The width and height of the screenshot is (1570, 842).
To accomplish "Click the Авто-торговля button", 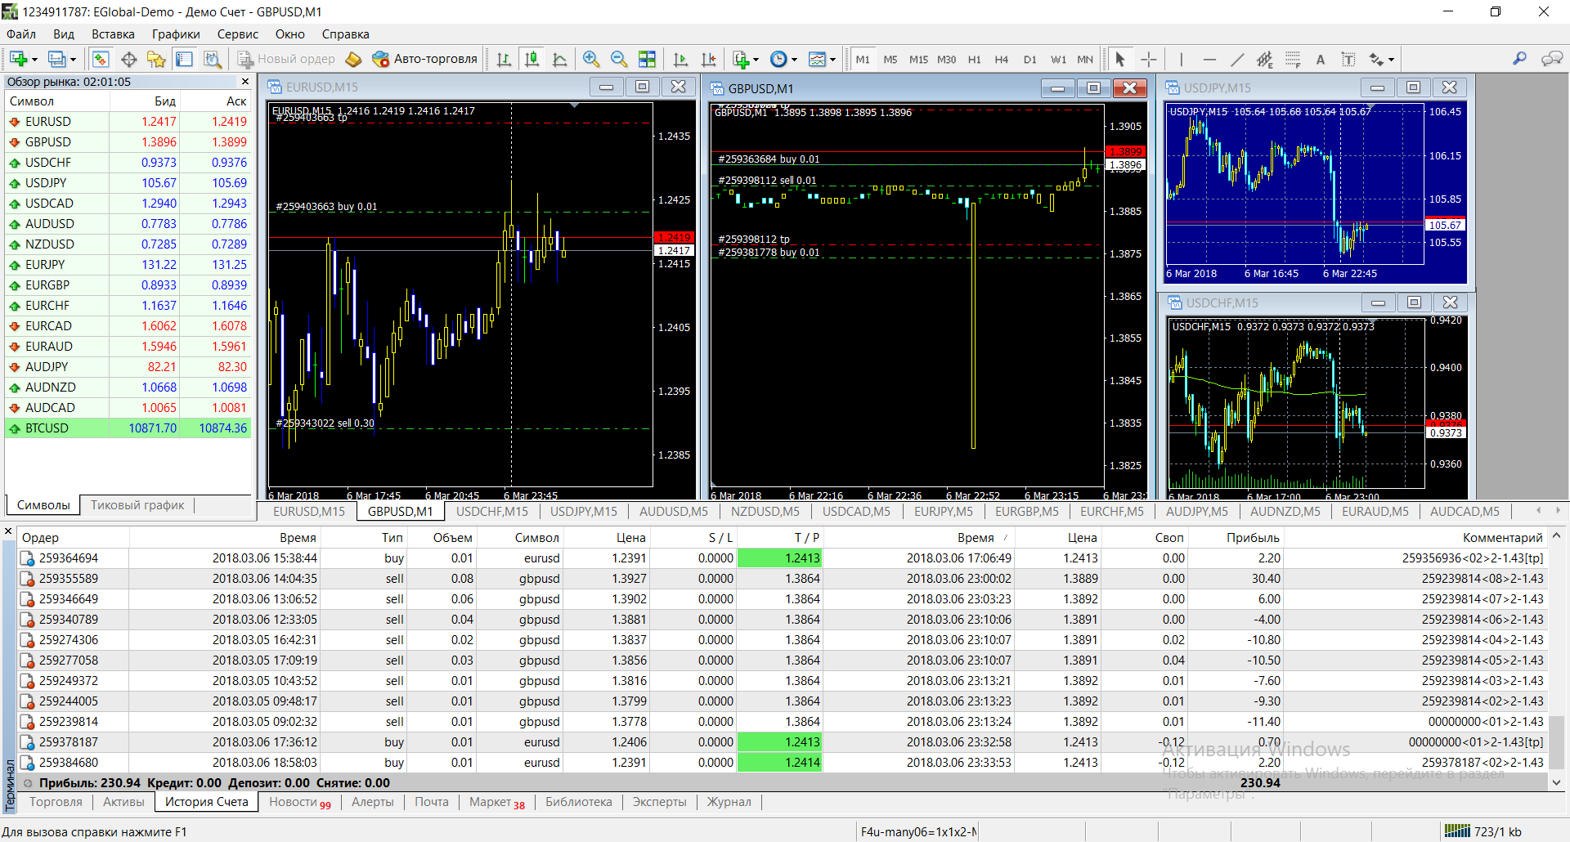I will 425,59.
